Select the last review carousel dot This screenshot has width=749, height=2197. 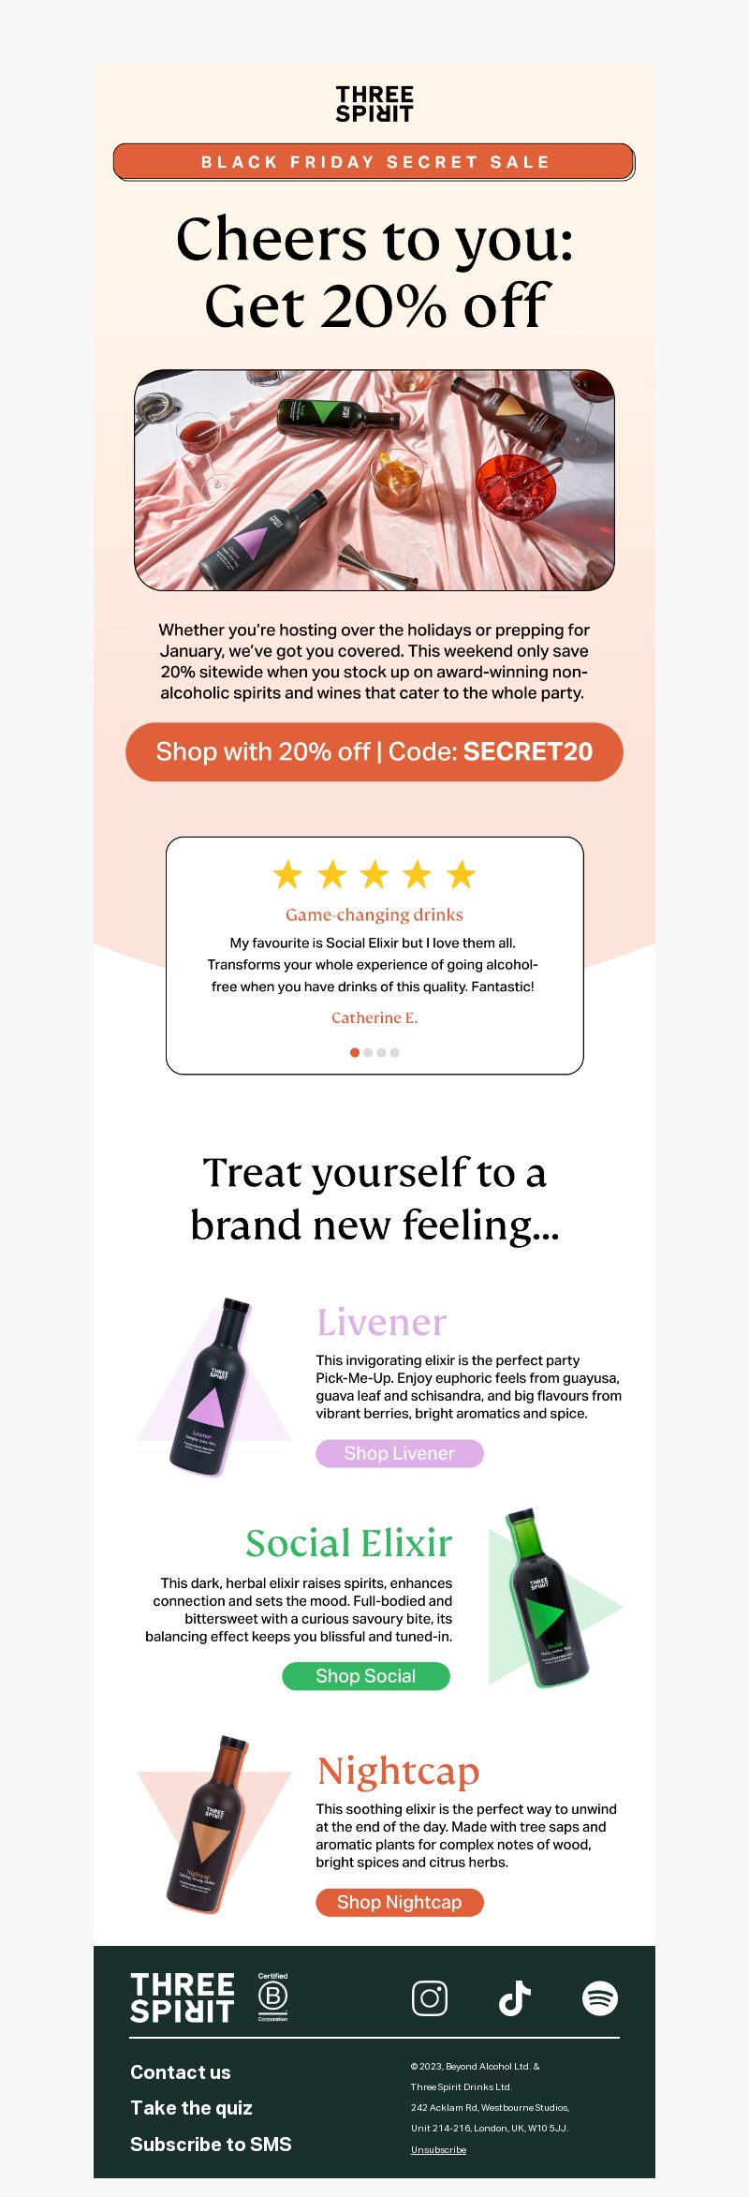[x=394, y=1052]
